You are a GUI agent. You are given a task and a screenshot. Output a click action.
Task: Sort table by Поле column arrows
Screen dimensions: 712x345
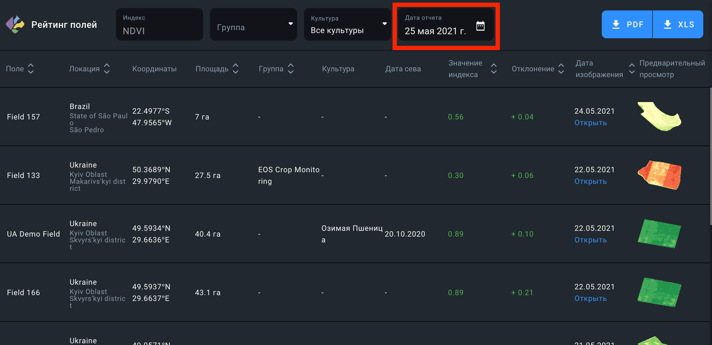pos(31,69)
